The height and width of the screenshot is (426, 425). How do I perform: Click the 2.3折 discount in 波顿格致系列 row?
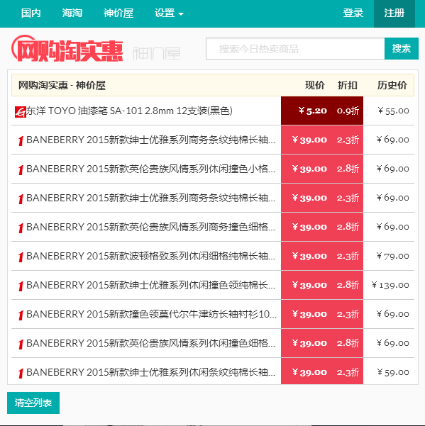tap(348, 256)
